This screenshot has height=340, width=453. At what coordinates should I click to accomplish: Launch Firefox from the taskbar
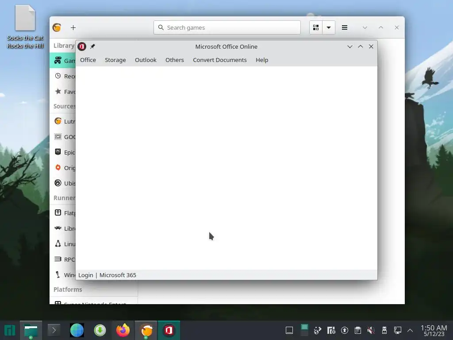tap(123, 330)
